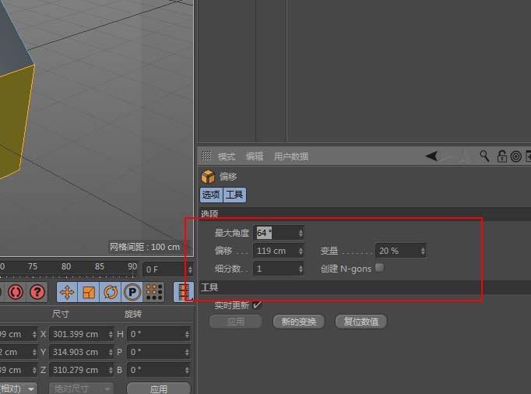
Task: Click the film strip timeline icon
Action: [183, 292]
